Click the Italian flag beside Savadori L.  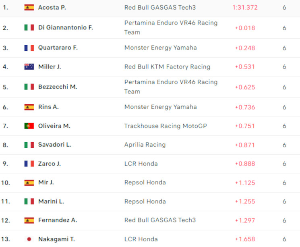[x=29, y=145]
